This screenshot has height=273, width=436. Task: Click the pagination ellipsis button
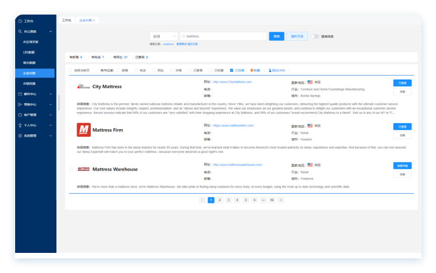263,200
